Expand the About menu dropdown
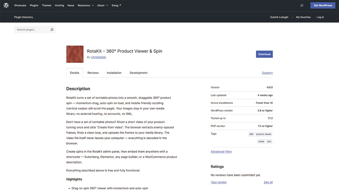The height and width of the screenshot is (191, 339). tap(103, 5)
